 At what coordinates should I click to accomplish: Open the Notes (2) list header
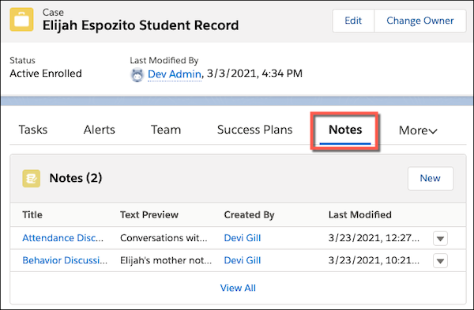point(76,178)
